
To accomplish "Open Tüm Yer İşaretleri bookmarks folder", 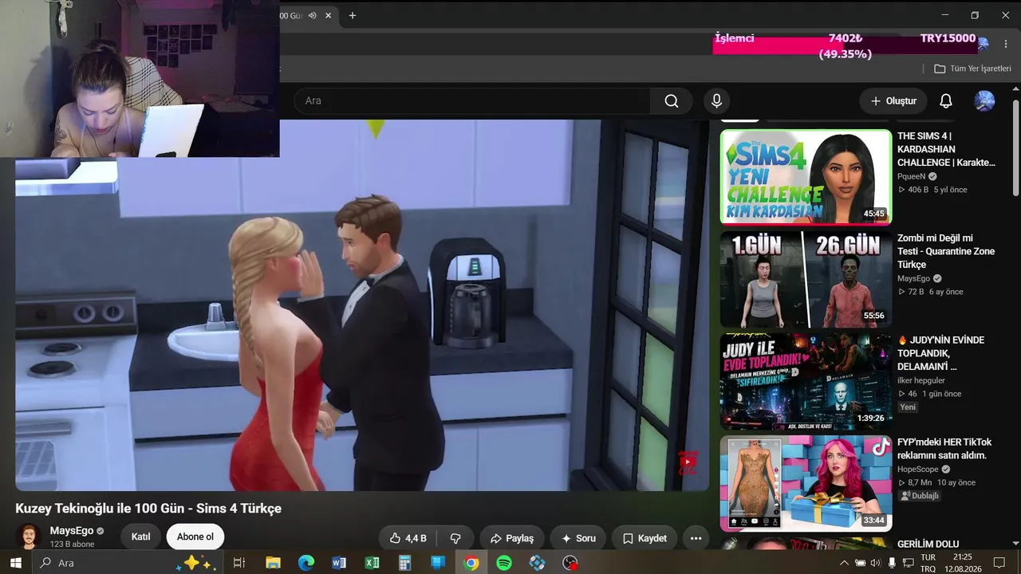I will pos(972,69).
